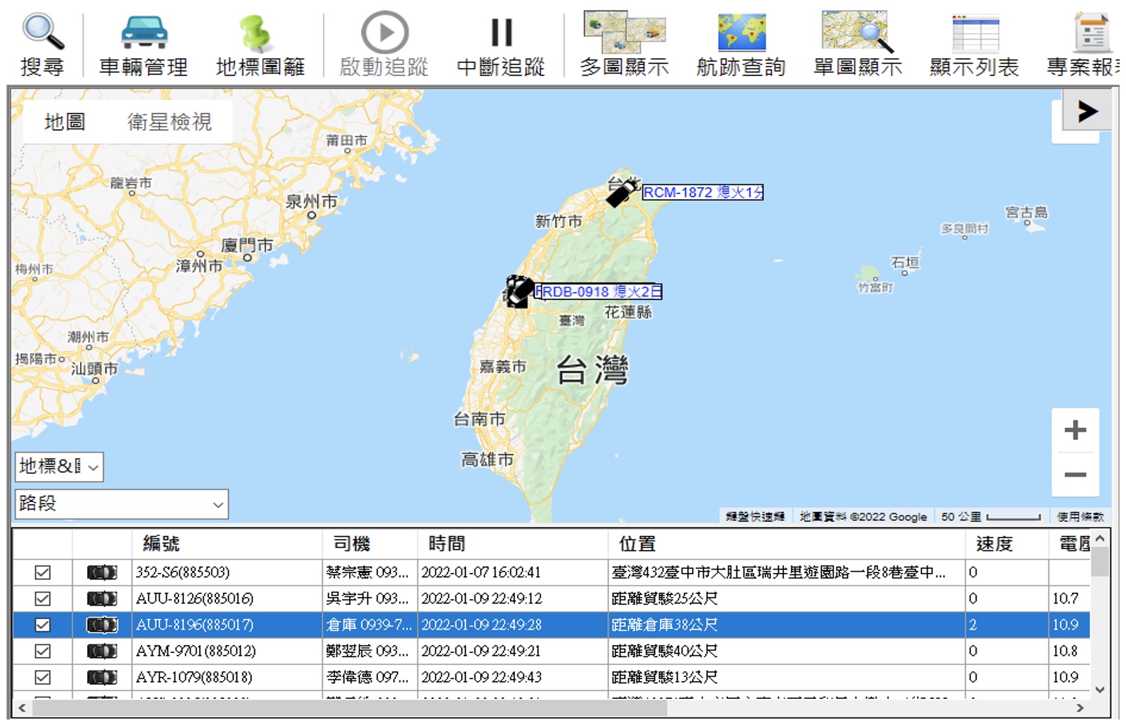
Task: Open the 地標& dropdown on the map
Action: tap(59, 467)
